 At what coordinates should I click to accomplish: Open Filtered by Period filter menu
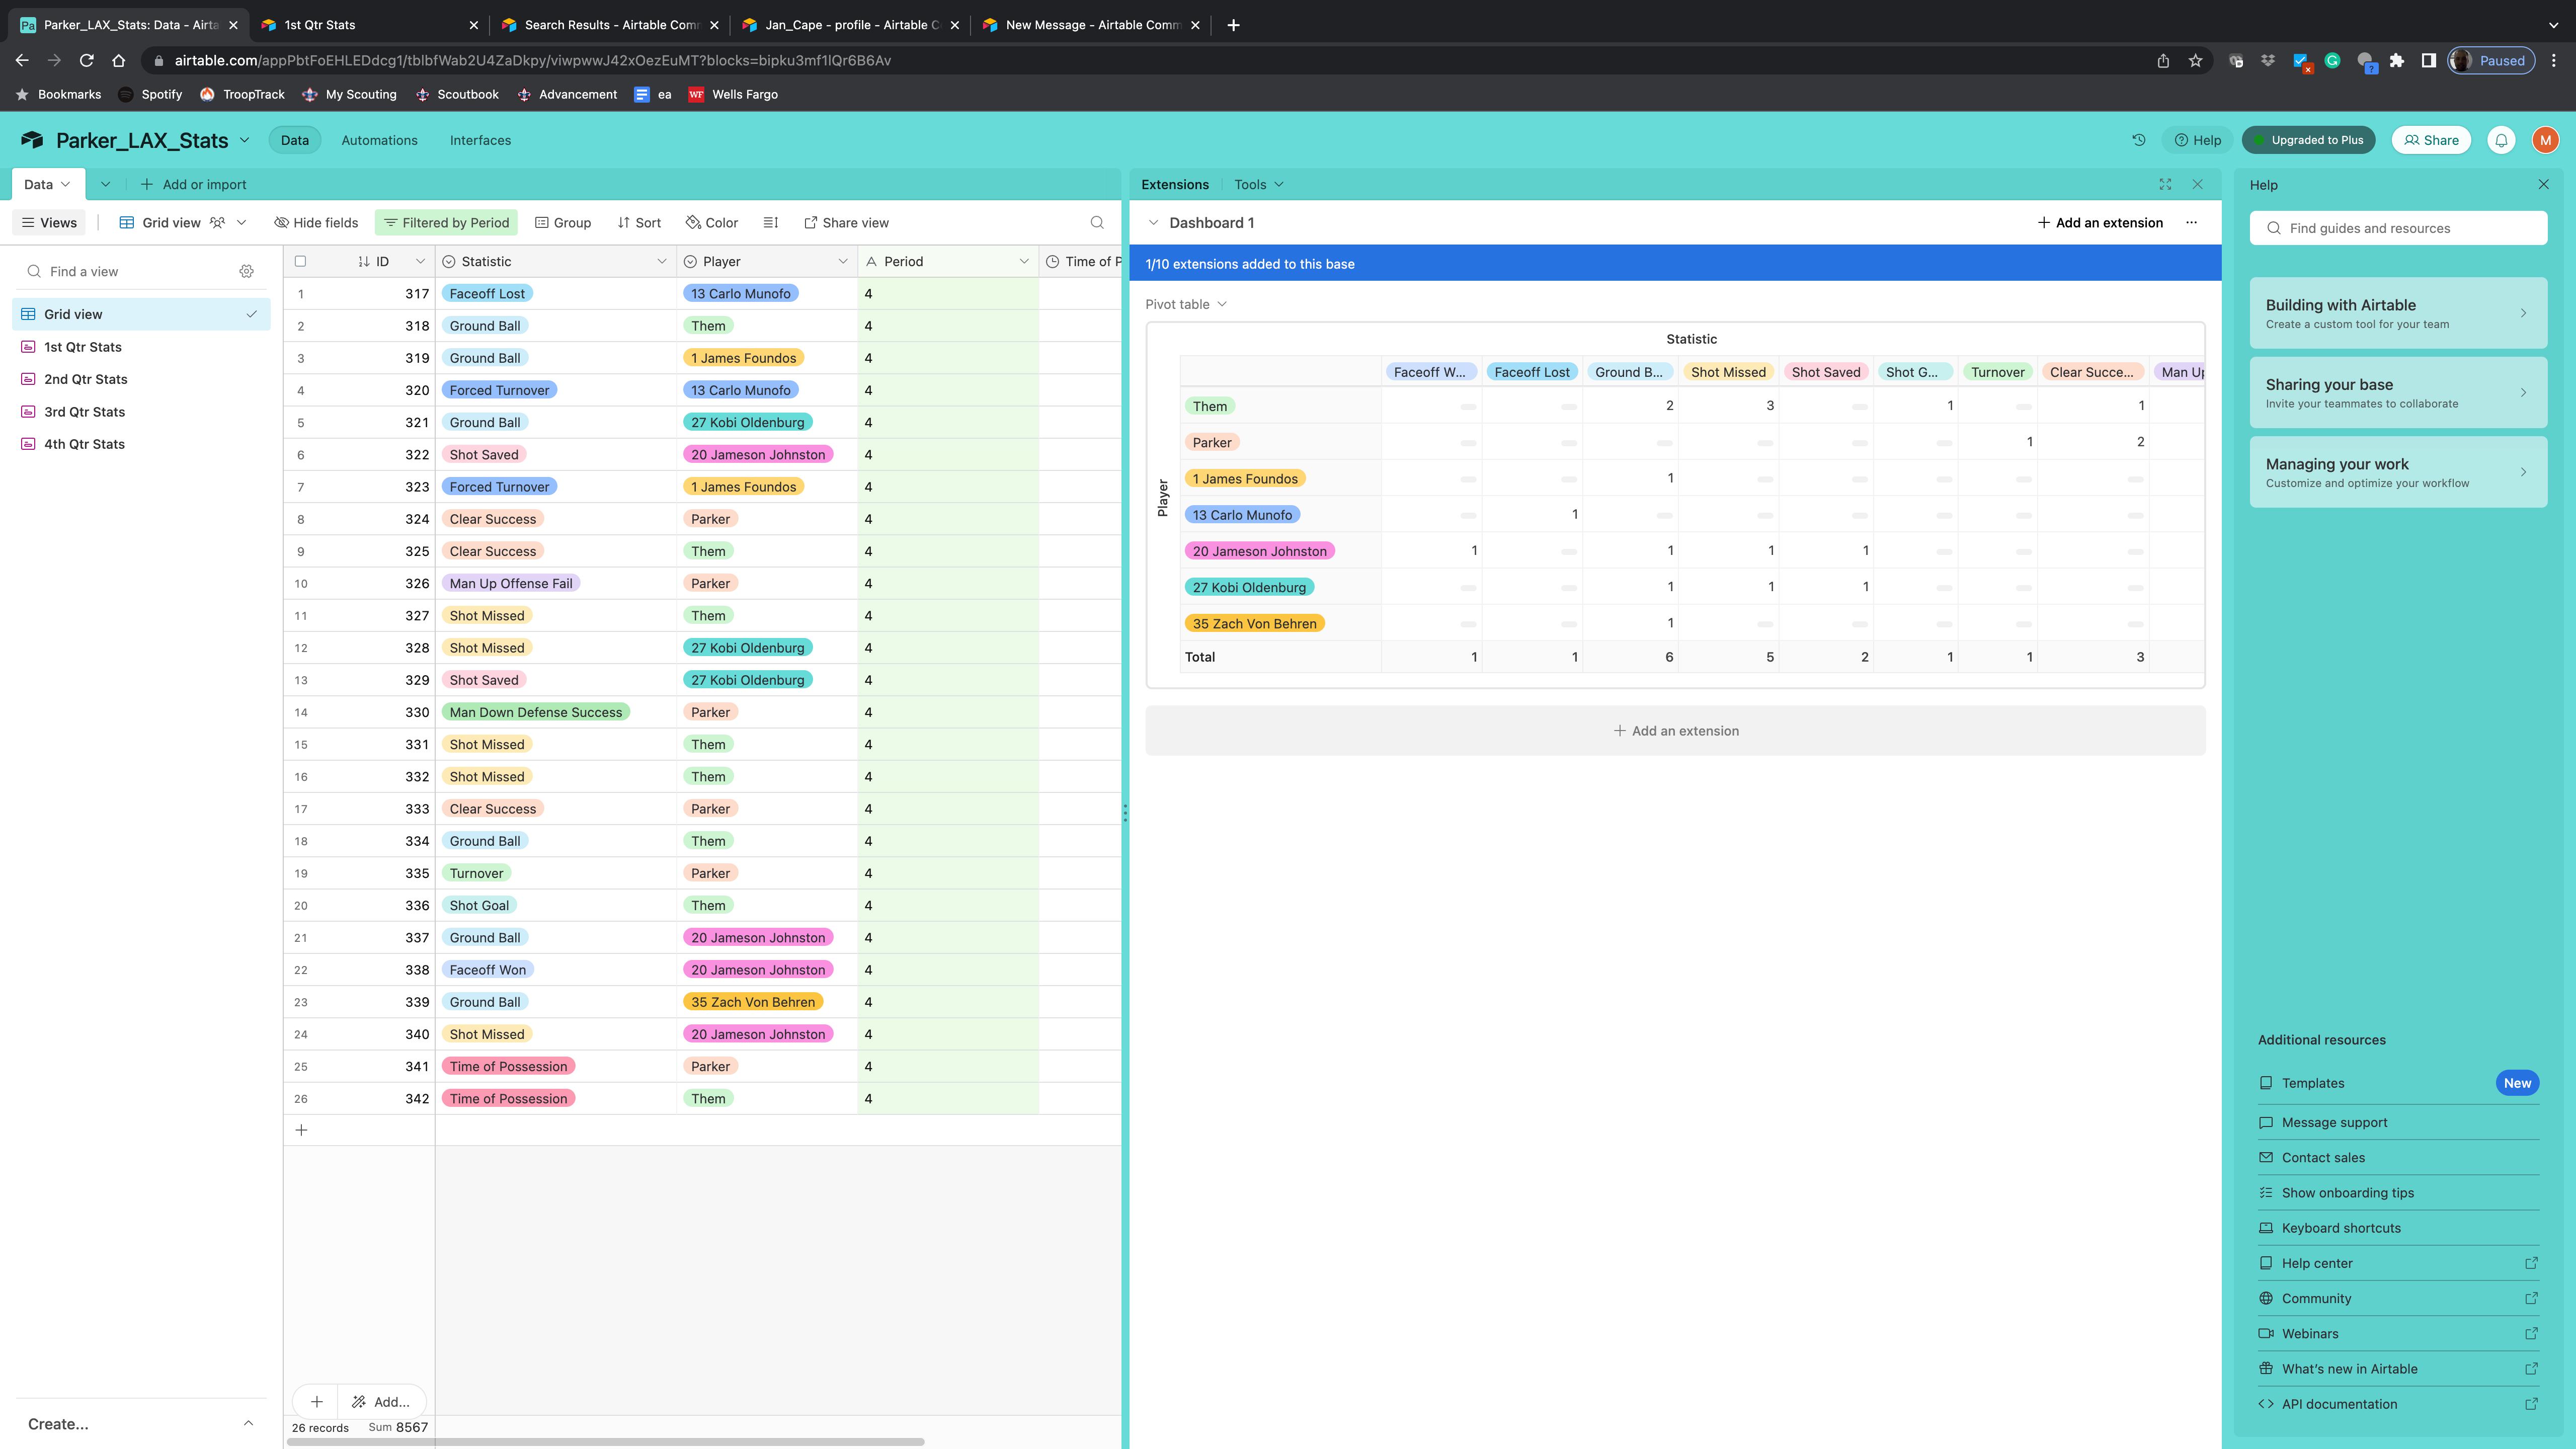446,223
